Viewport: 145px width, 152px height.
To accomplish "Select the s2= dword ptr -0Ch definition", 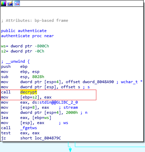I will pyautogui.click(x=23, y=51).
